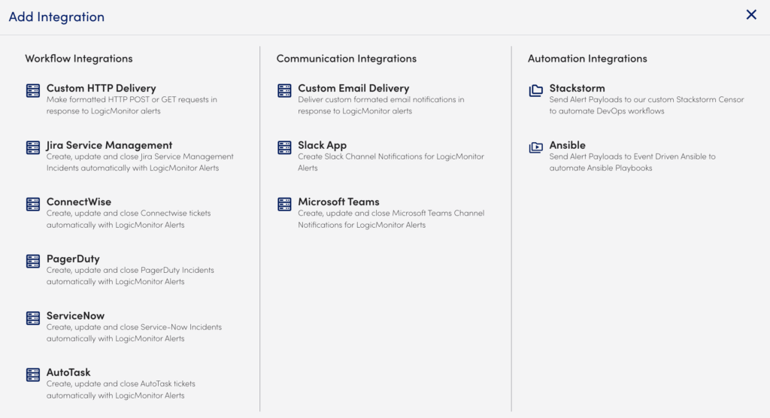Click the Custom Email Delivery icon
The image size is (770, 418).
point(284,91)
